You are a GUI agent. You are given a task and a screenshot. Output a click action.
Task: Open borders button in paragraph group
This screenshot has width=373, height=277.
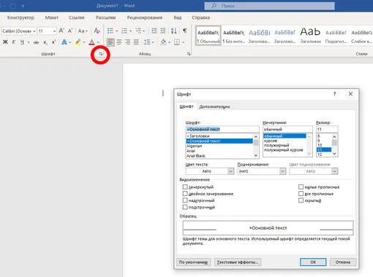pos(177,42)
